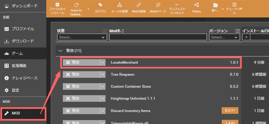Click version 1.0.1 of LocateMerchant

(234, 63)
